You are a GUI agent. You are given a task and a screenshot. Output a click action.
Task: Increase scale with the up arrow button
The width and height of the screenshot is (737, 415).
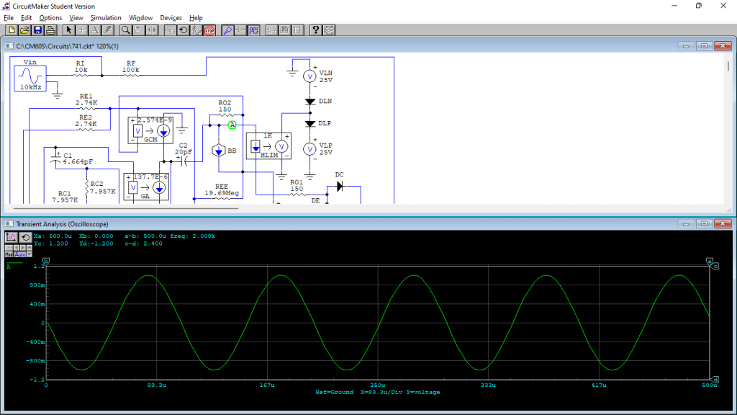click(x=29, y=247)
